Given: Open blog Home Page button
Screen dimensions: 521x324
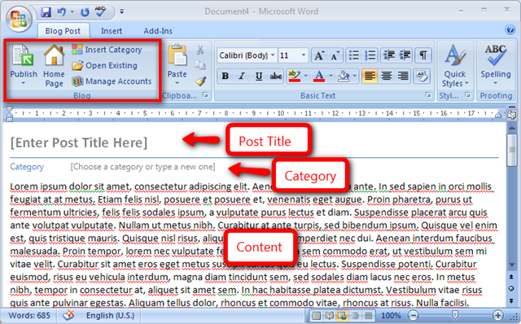Looking at the screenshot, I should tap(54, 66).
